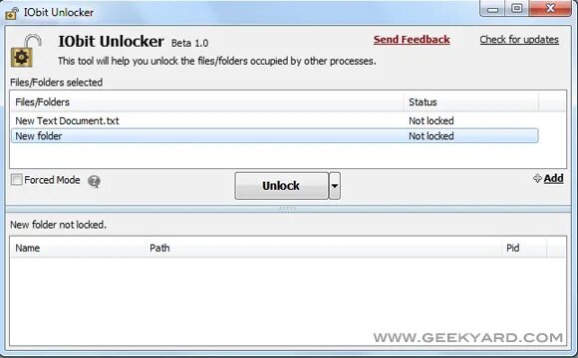578x358 pixels.
Task: Click the IObit Unlocker padlock logo
Action: click(x=26, y=51)
